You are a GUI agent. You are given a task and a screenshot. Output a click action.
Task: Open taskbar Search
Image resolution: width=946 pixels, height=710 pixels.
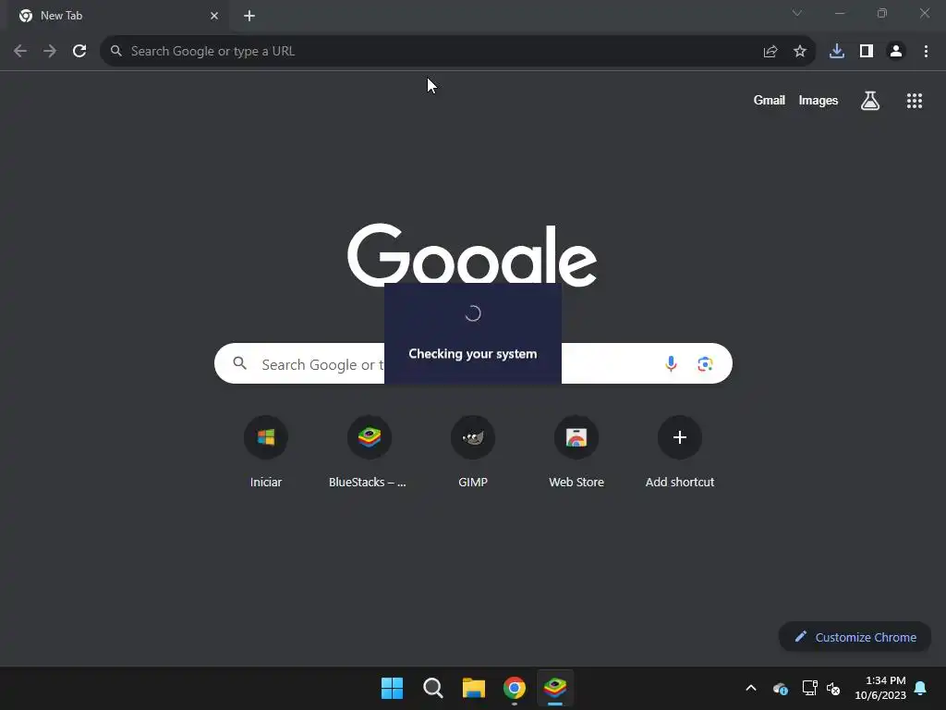(x=432, y=688)
